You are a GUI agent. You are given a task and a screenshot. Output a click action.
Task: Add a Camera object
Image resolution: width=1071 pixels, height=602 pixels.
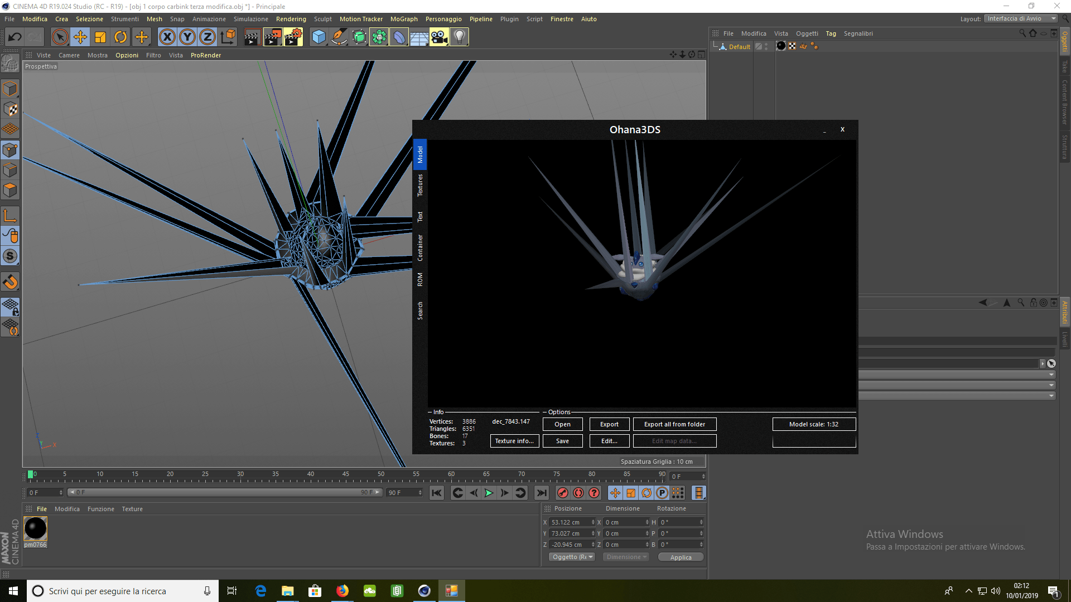pos(439,37)
